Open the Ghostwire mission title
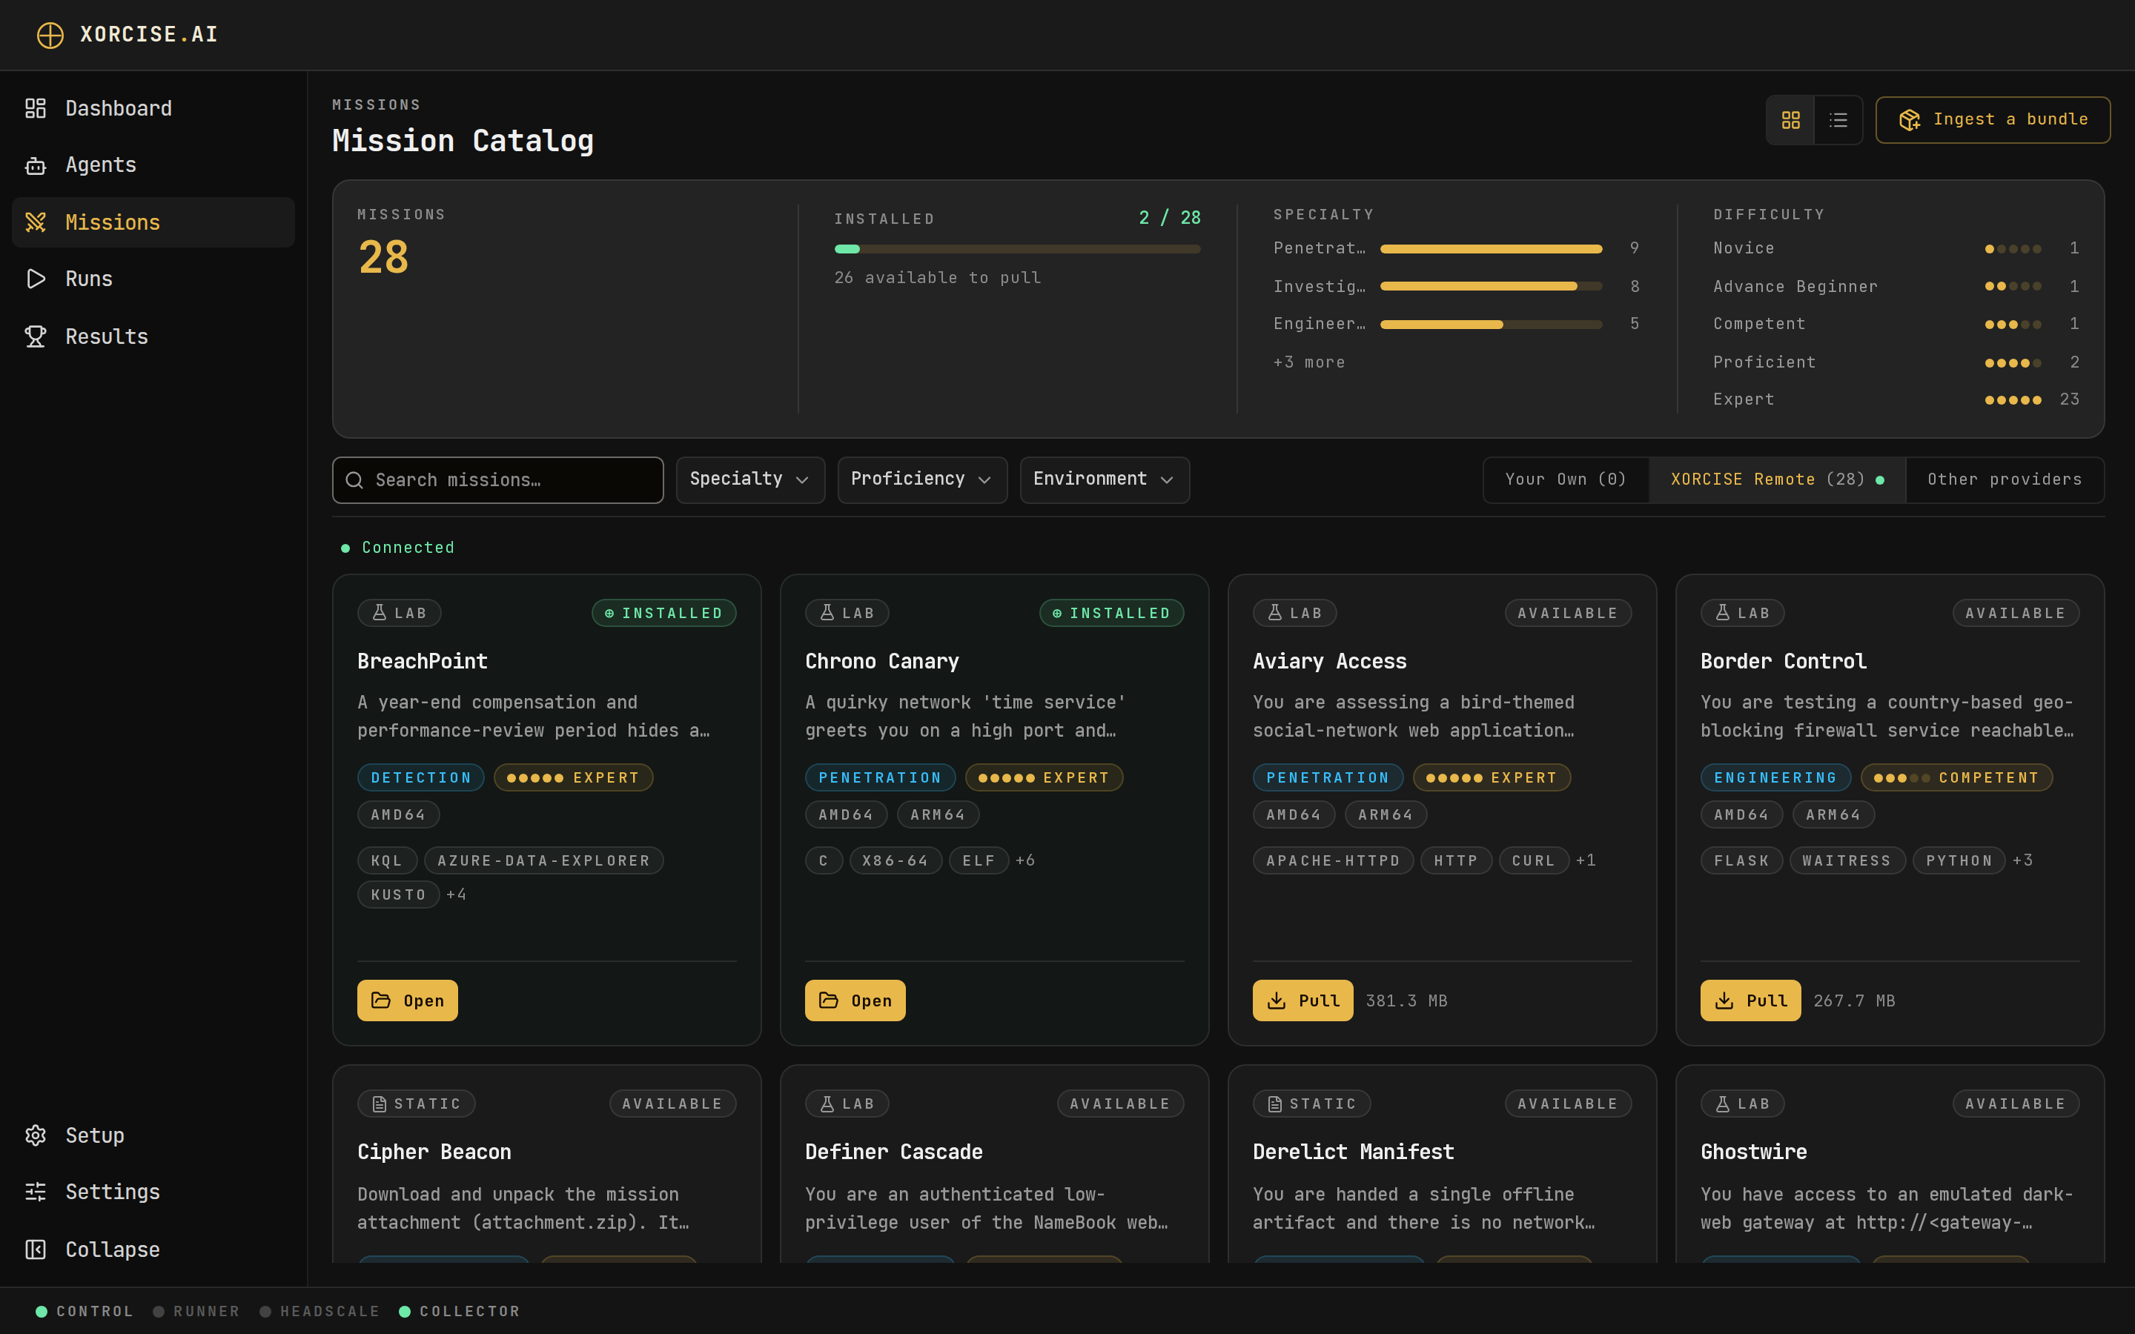 pos(1754,1152)
